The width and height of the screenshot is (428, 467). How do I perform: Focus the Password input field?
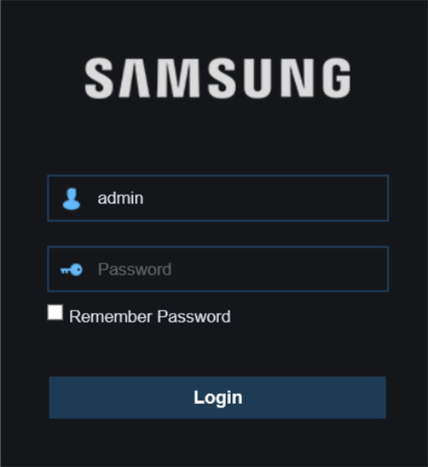[218, 269]
